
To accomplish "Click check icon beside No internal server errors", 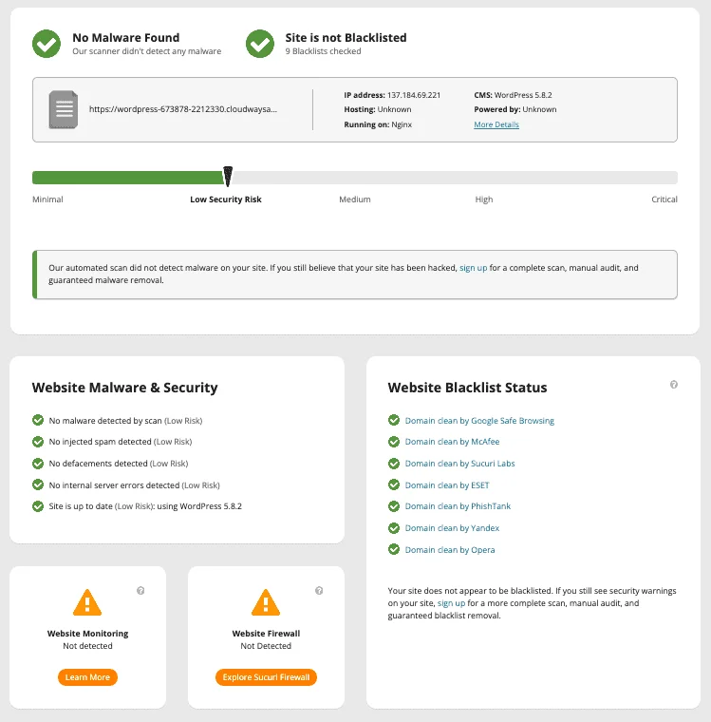I will point(38,484).
